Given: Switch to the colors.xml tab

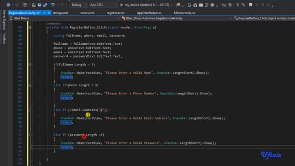Looking at the screenshot, I should [x=87, y=13].
